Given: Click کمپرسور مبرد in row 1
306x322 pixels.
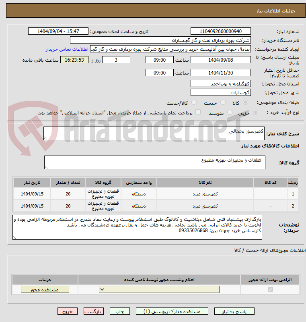Looking at the screenshot, I should pyautogui.click(x=205, y=194).
